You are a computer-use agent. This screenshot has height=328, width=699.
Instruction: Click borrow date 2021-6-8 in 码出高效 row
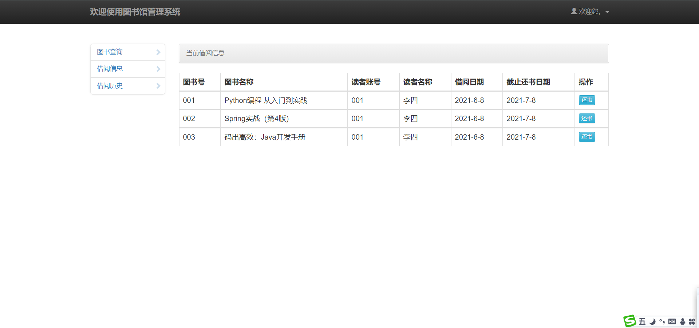(x=469, y=137)
